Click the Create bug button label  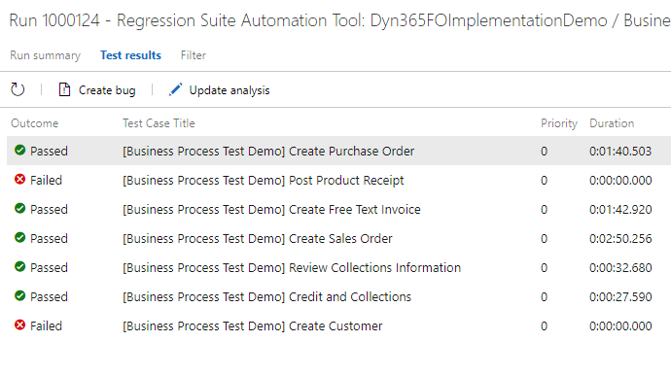click(x=107, y=90)
